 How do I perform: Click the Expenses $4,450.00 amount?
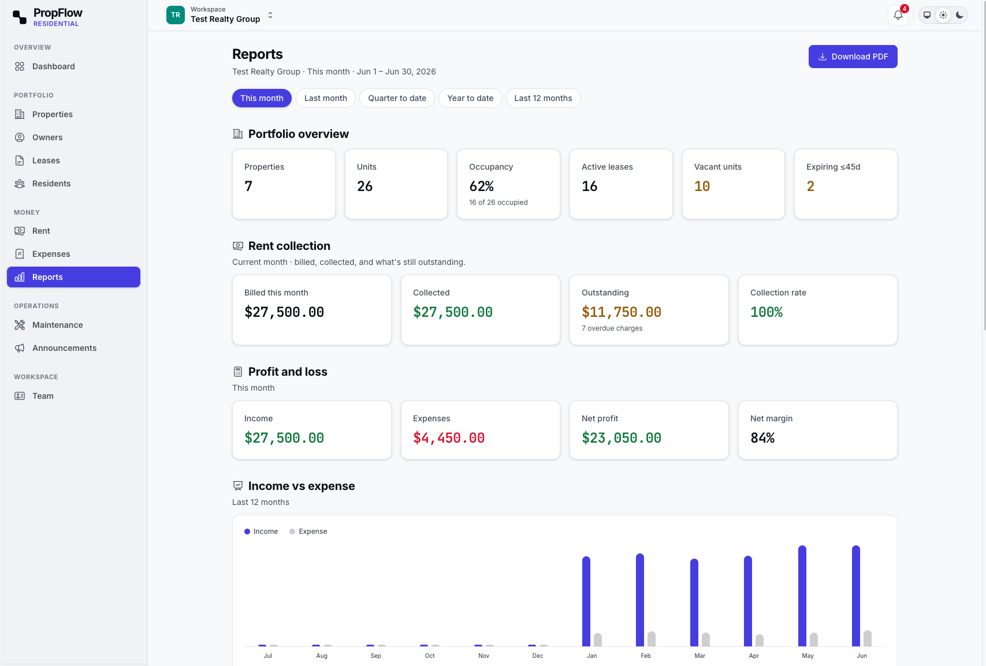[449, 438]
